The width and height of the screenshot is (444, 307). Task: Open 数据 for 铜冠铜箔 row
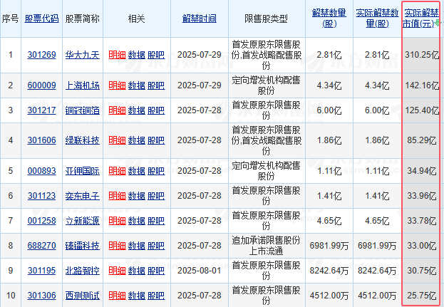[137, 110]
